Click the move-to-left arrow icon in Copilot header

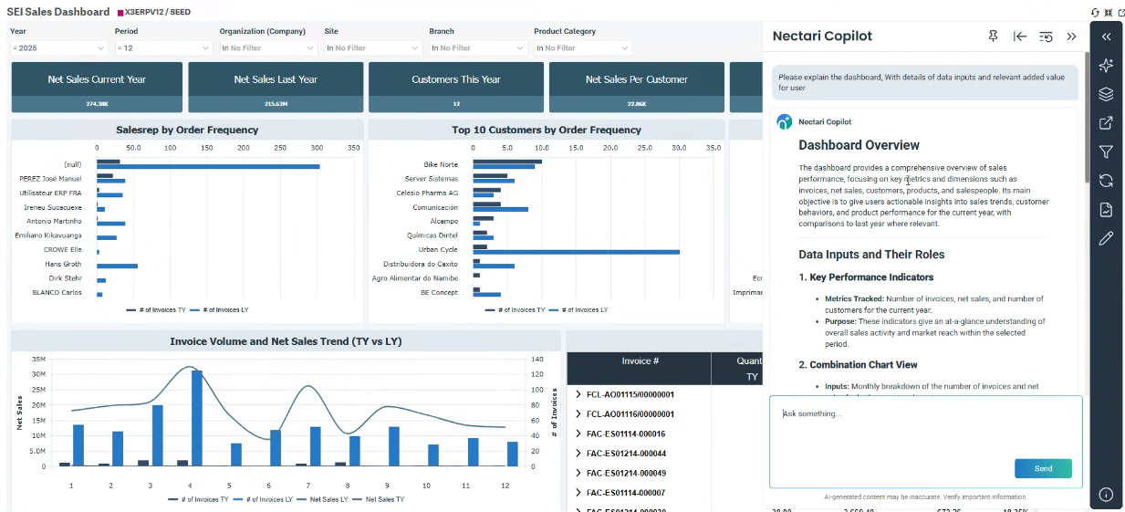coord(1020,37)
